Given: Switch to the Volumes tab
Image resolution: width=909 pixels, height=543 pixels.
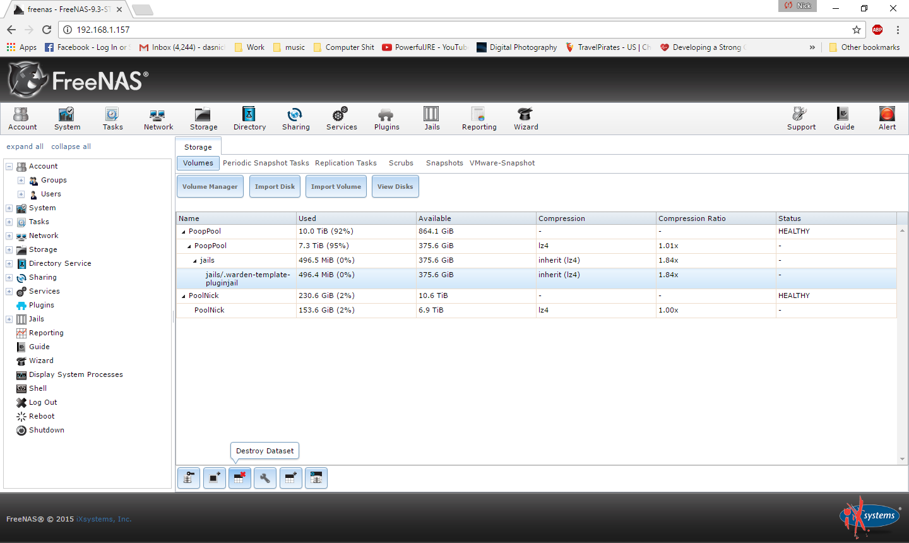Looking at the screenshot, I should [198, 163].
